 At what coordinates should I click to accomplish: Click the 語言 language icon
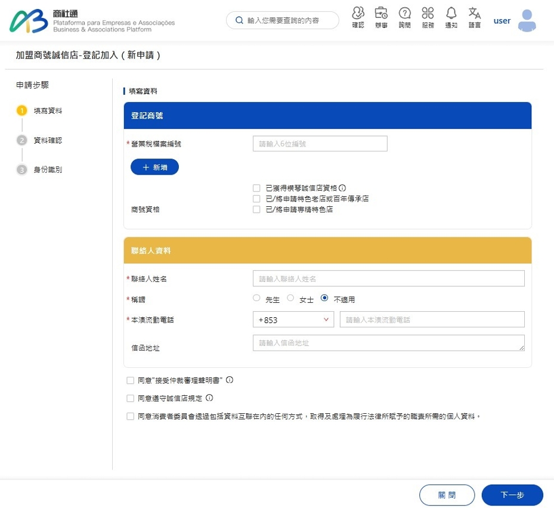(474, 18)
